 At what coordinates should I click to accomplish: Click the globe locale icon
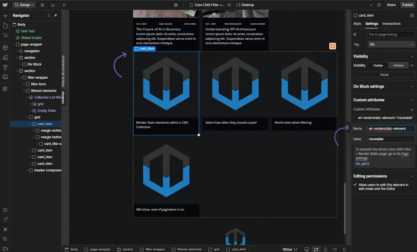click(x=176, y=5)
